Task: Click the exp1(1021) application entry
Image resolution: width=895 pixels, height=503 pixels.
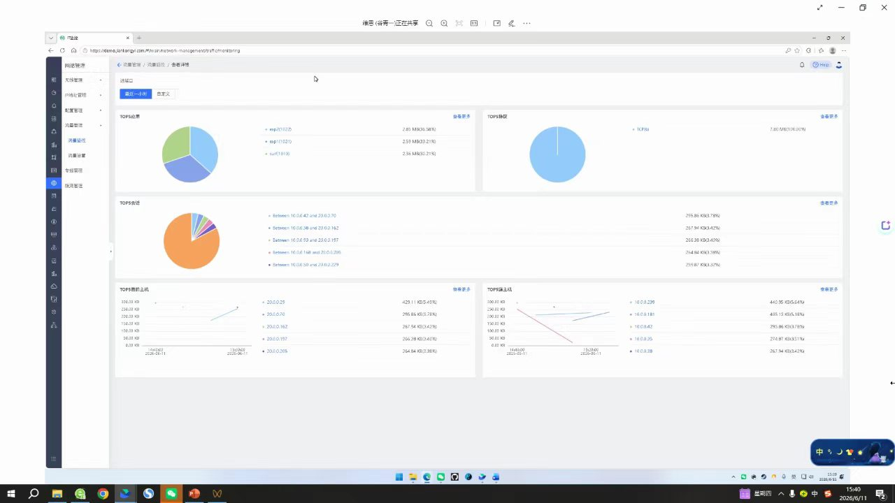Action: [280, 142]
